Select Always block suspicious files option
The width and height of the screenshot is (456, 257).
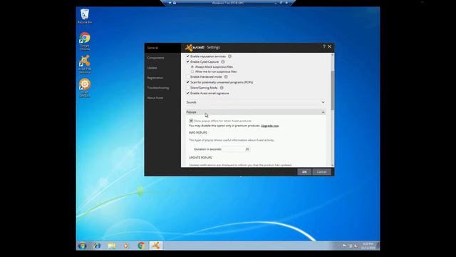(192, 66)
